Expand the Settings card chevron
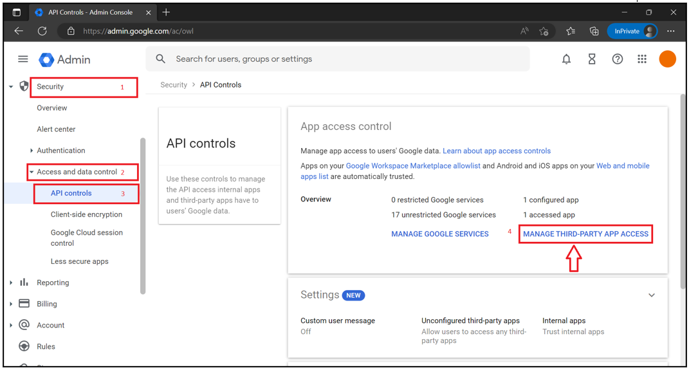This screenshot has width=689, height=370. (652, 295)
